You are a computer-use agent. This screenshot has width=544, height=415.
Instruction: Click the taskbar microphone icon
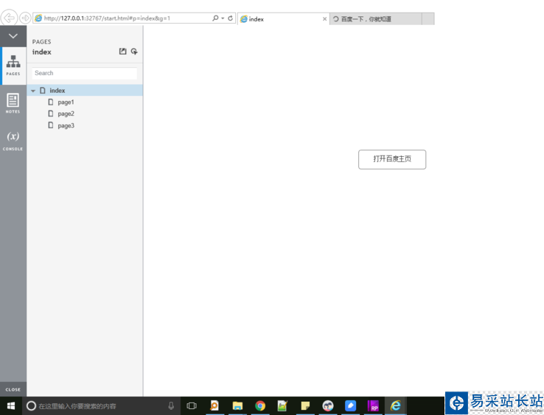coord(171,405)
